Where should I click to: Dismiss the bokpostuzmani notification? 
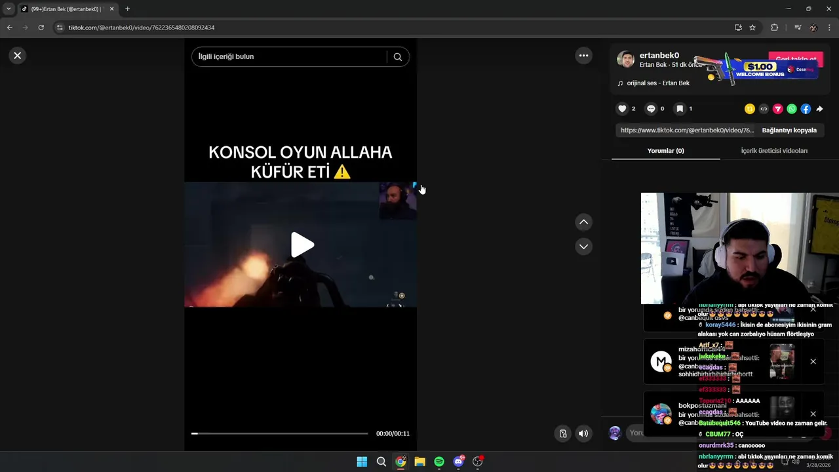[x=813, y=414]
